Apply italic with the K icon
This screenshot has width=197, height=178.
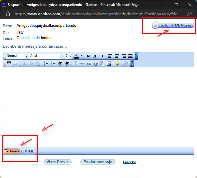pos(95,56)
